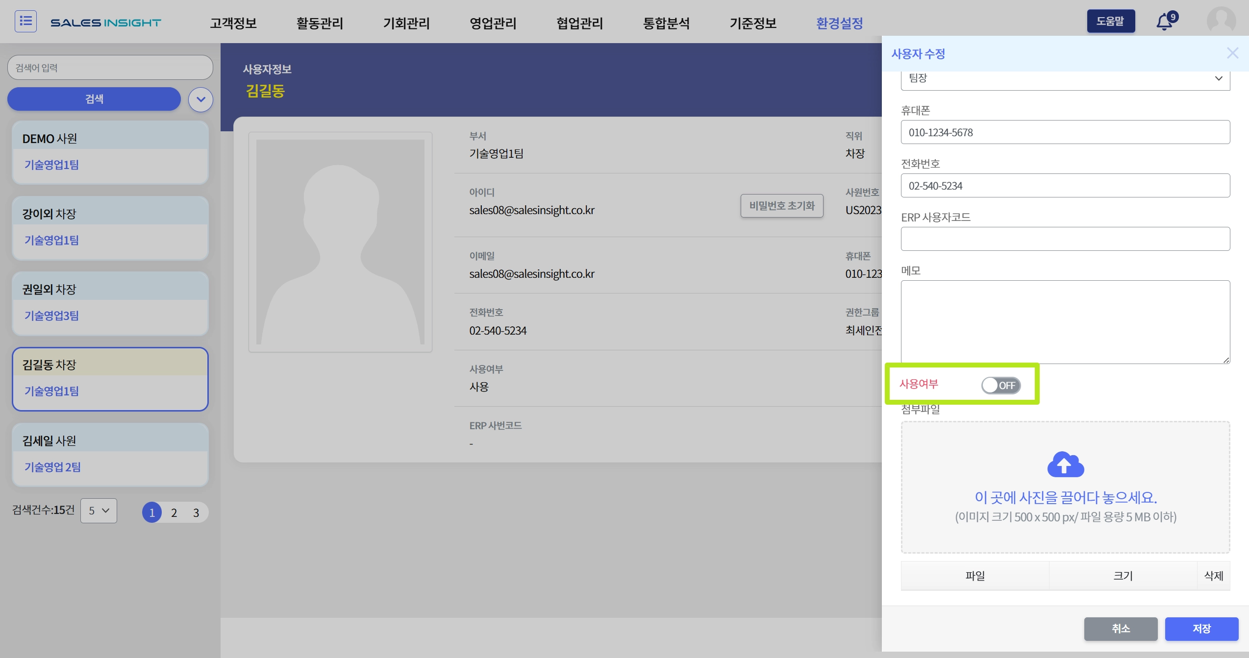The height and width of the screenshot is (658, 1249).
Task: Open the 활동관리 menu
Action: pyautogui.click(x=320, y=23)
